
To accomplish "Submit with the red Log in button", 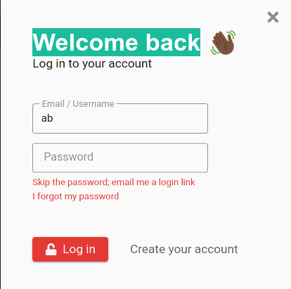I will pyautogui.click(x=70, y=249).
